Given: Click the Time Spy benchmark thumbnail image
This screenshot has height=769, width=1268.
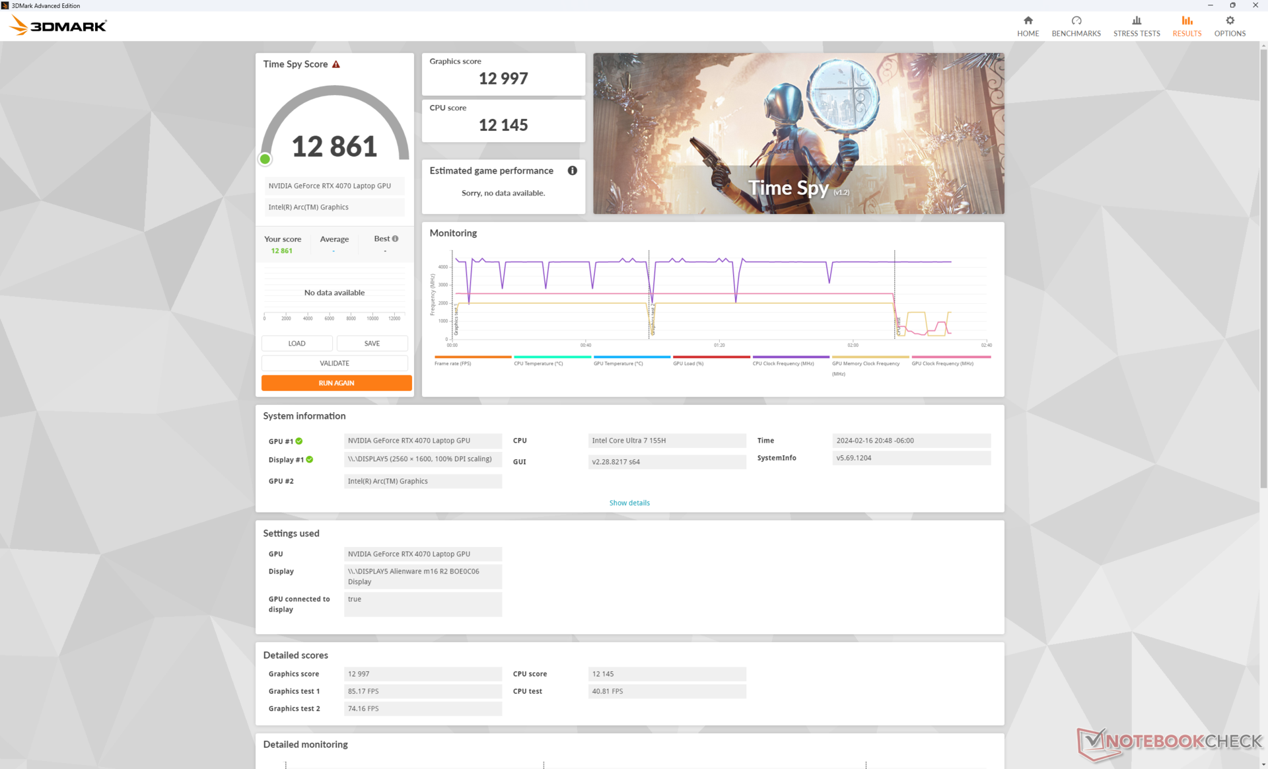Looking at the screenshot, I should coord(798,133).
